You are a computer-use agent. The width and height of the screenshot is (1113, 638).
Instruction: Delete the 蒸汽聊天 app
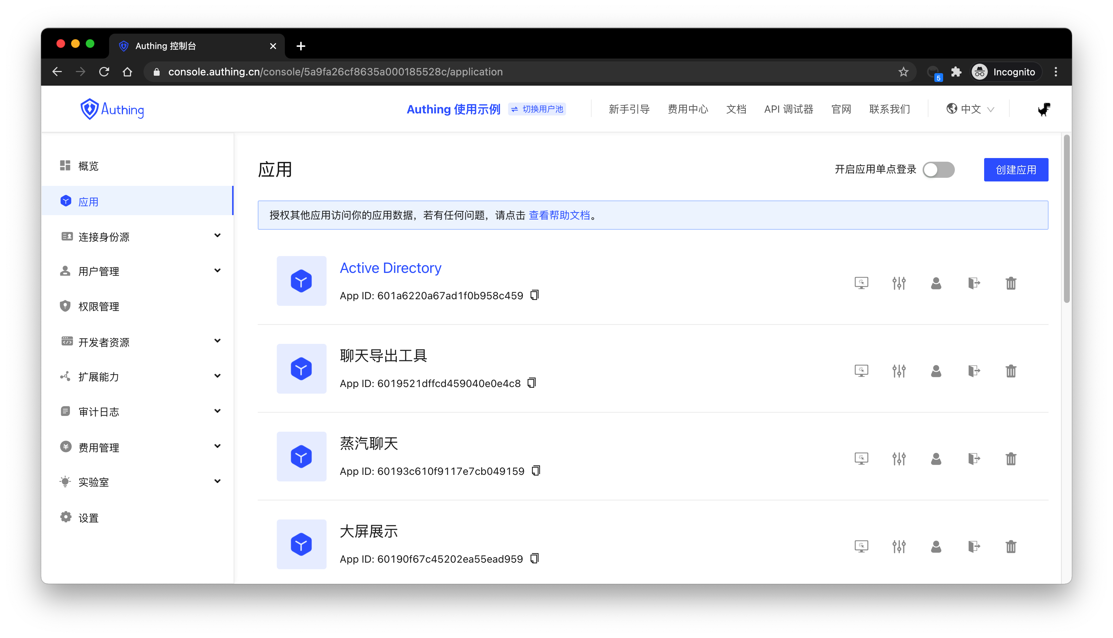coord(1011,459)
